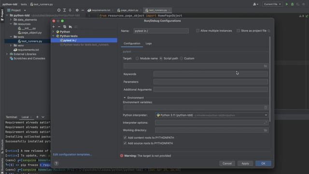Enable Store as project file checkbox

pyautogui.click(x=238, y=30)
